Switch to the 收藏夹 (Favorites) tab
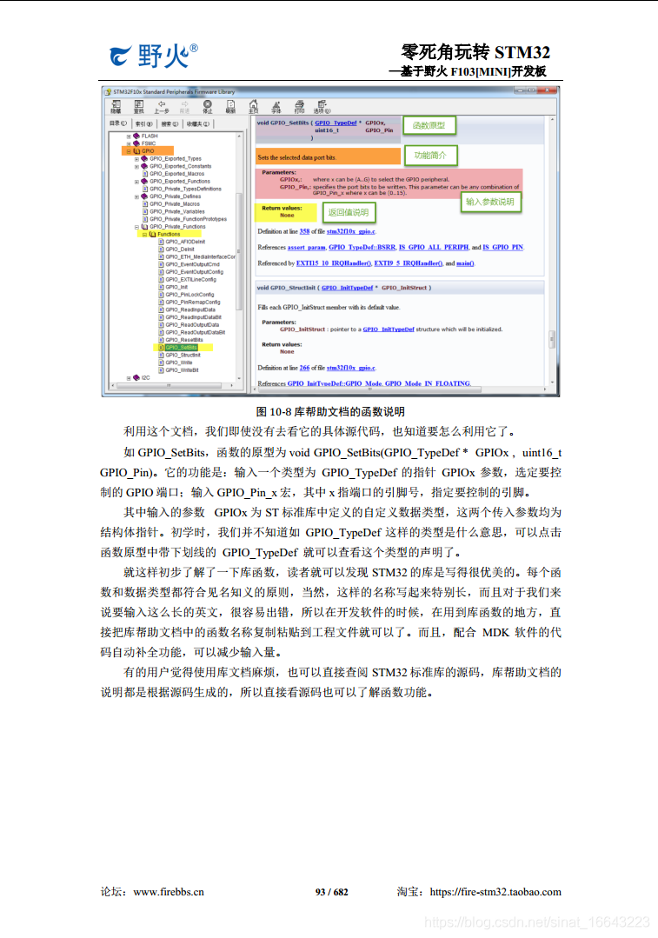 pos(198,123)
